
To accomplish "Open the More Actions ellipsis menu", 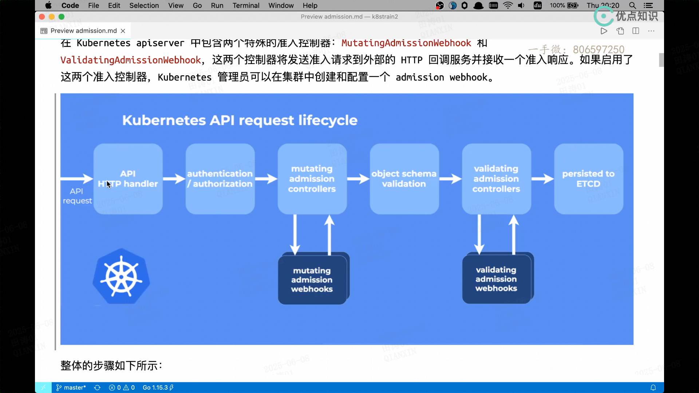I will [651, 31].
